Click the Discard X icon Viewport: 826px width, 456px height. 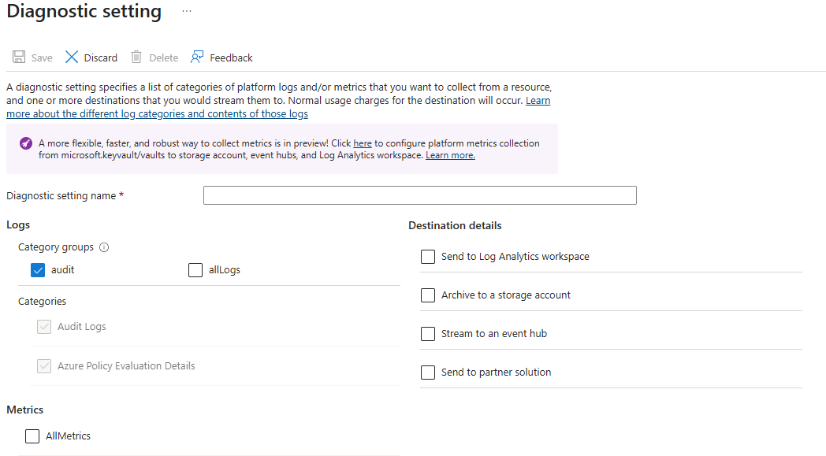click(70, 57)
